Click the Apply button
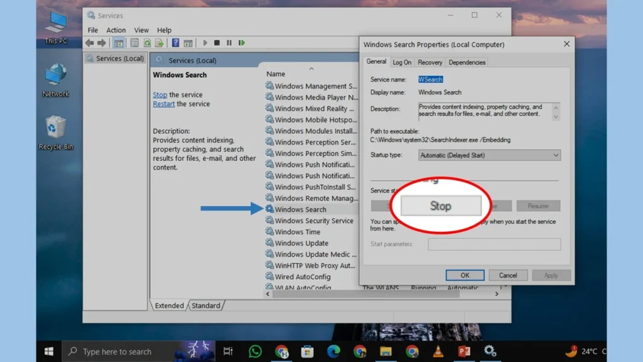Screen dimensions: 643x362 [551, 275]
